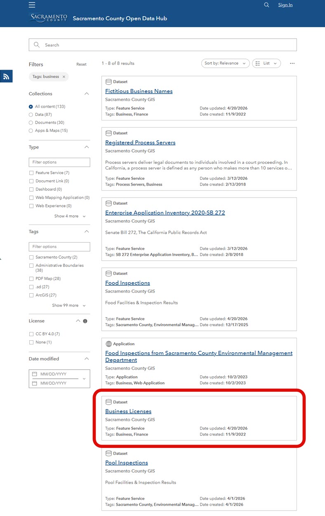This screenshot has height=516, width=325.
Task: Open the Food Inspections dataset link
Action: pos(127,283)
